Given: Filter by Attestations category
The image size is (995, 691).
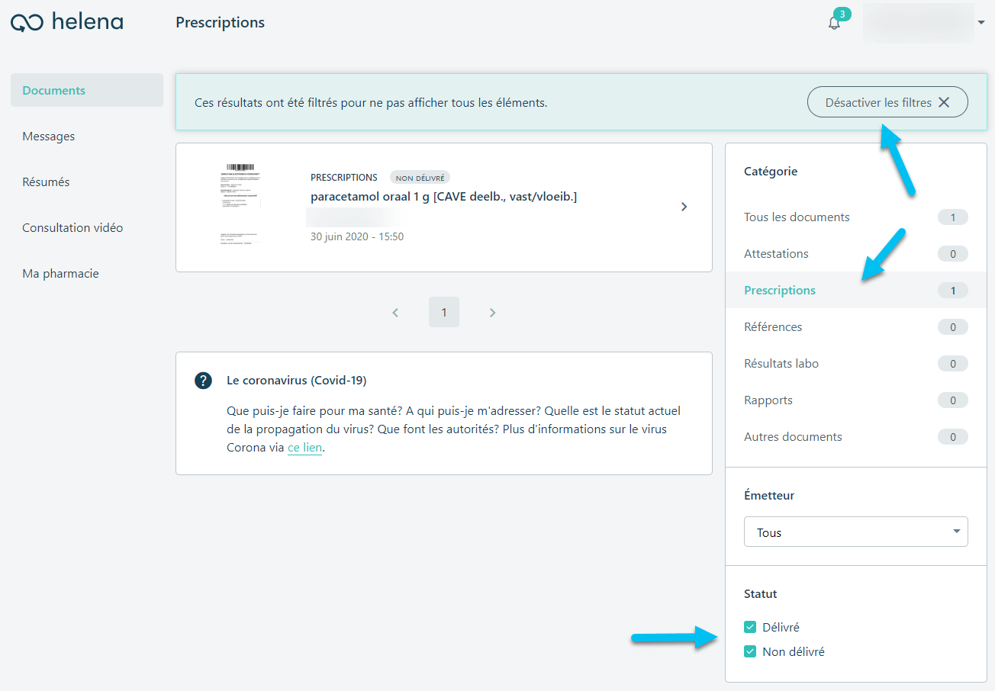Looking at the screenshot, I should [x=856, y=254].
